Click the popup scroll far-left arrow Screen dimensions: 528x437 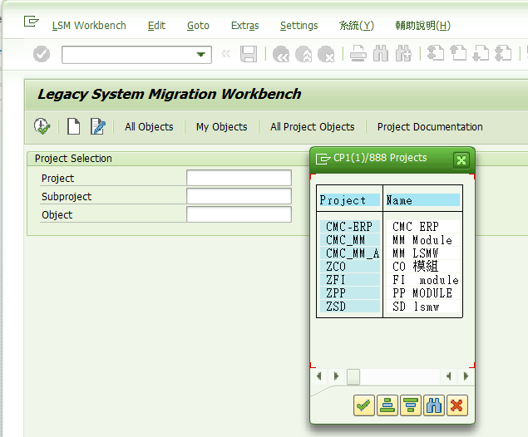[x=319, y=376]
